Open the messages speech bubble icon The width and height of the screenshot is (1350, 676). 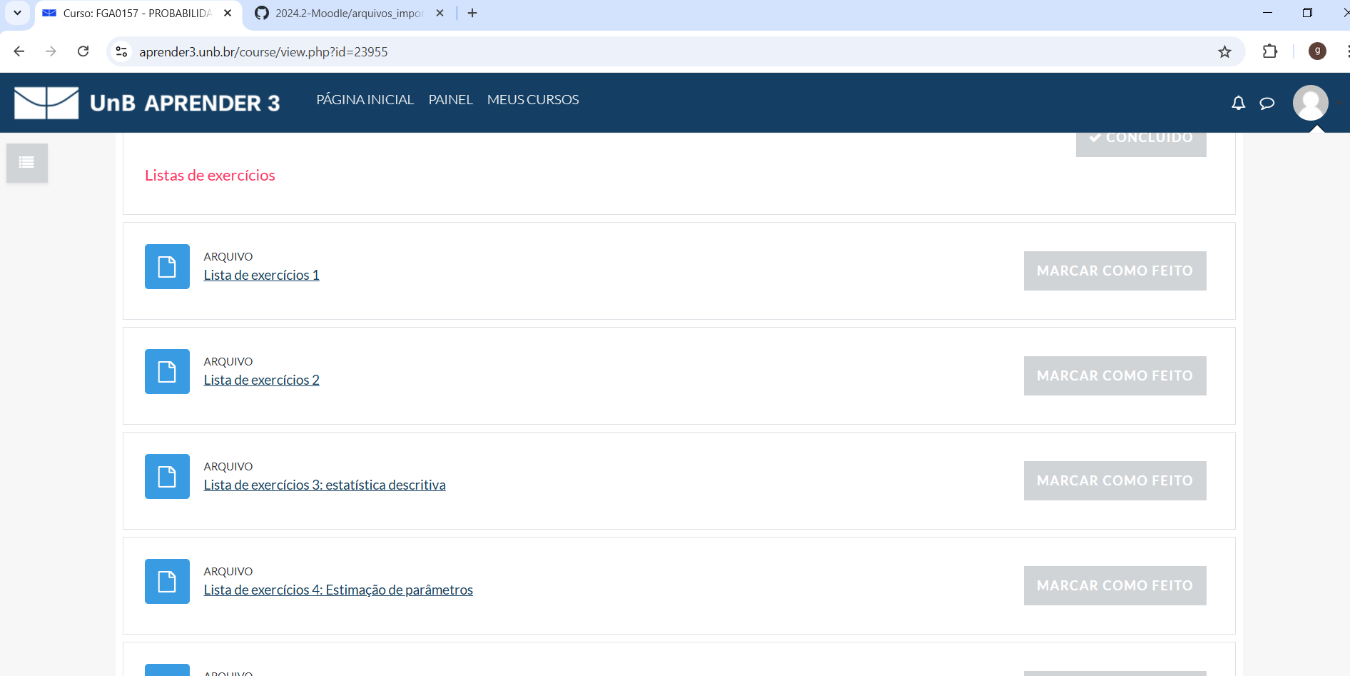pyautogui.click(x=1267, y=104)
